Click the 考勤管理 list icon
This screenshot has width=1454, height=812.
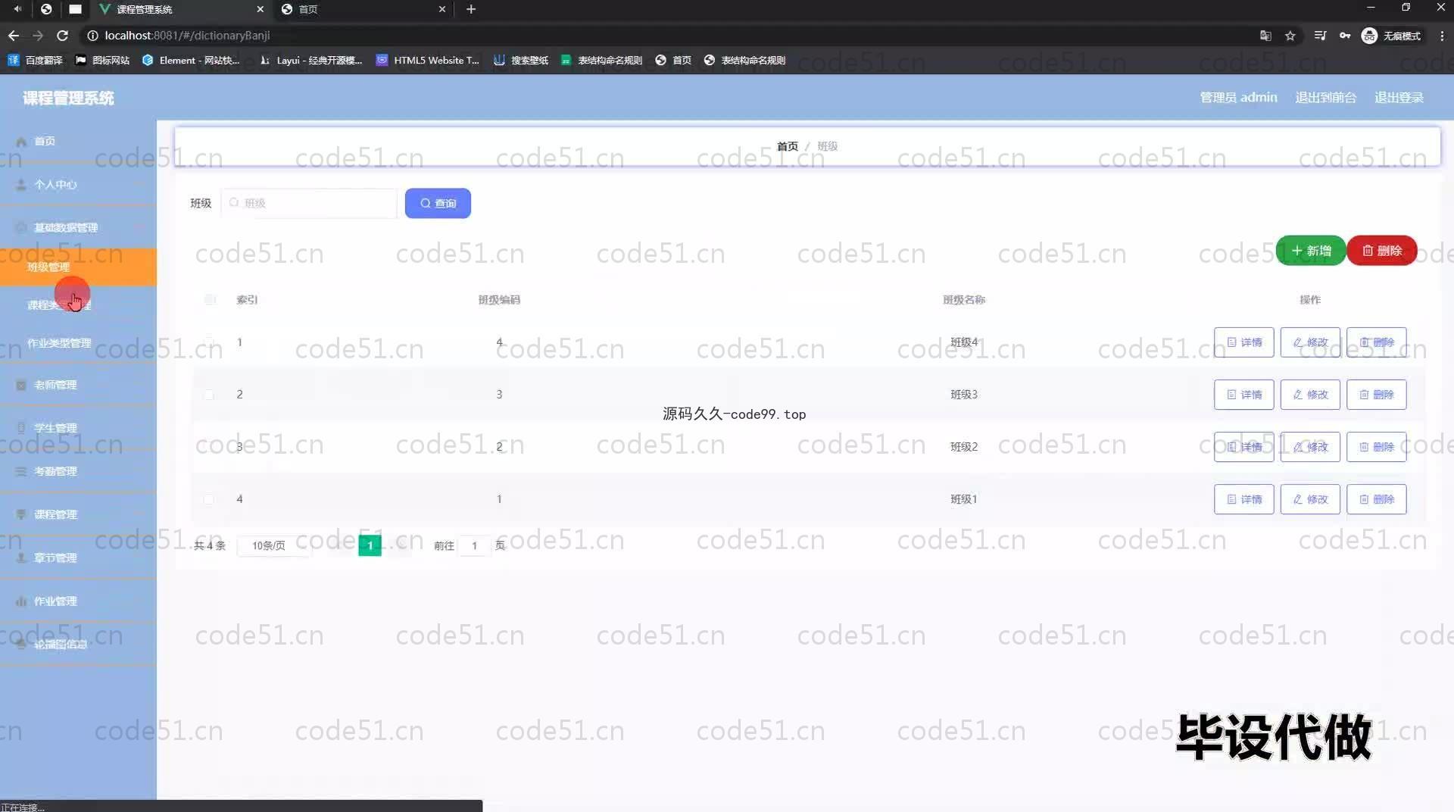(21, 471)
